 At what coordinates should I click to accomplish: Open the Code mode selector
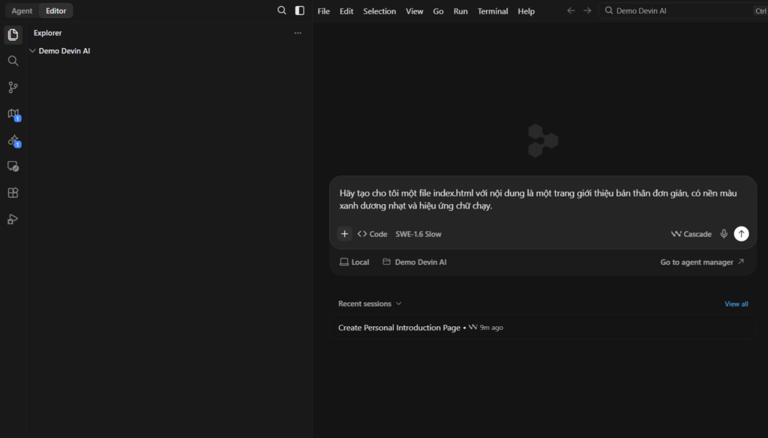tap(372, 234)
